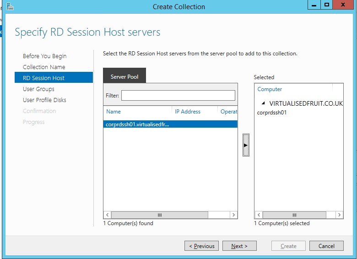Screen dimensions: 357x259
Task: Click the wizard icon in title bar
Action: coord(10,6)
